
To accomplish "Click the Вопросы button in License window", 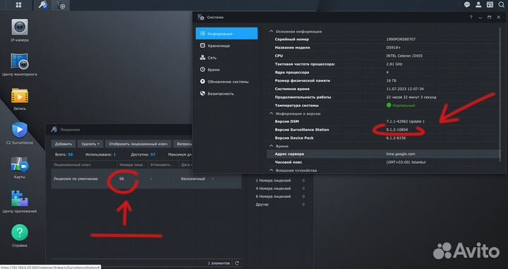I will (x=183, y=144).
